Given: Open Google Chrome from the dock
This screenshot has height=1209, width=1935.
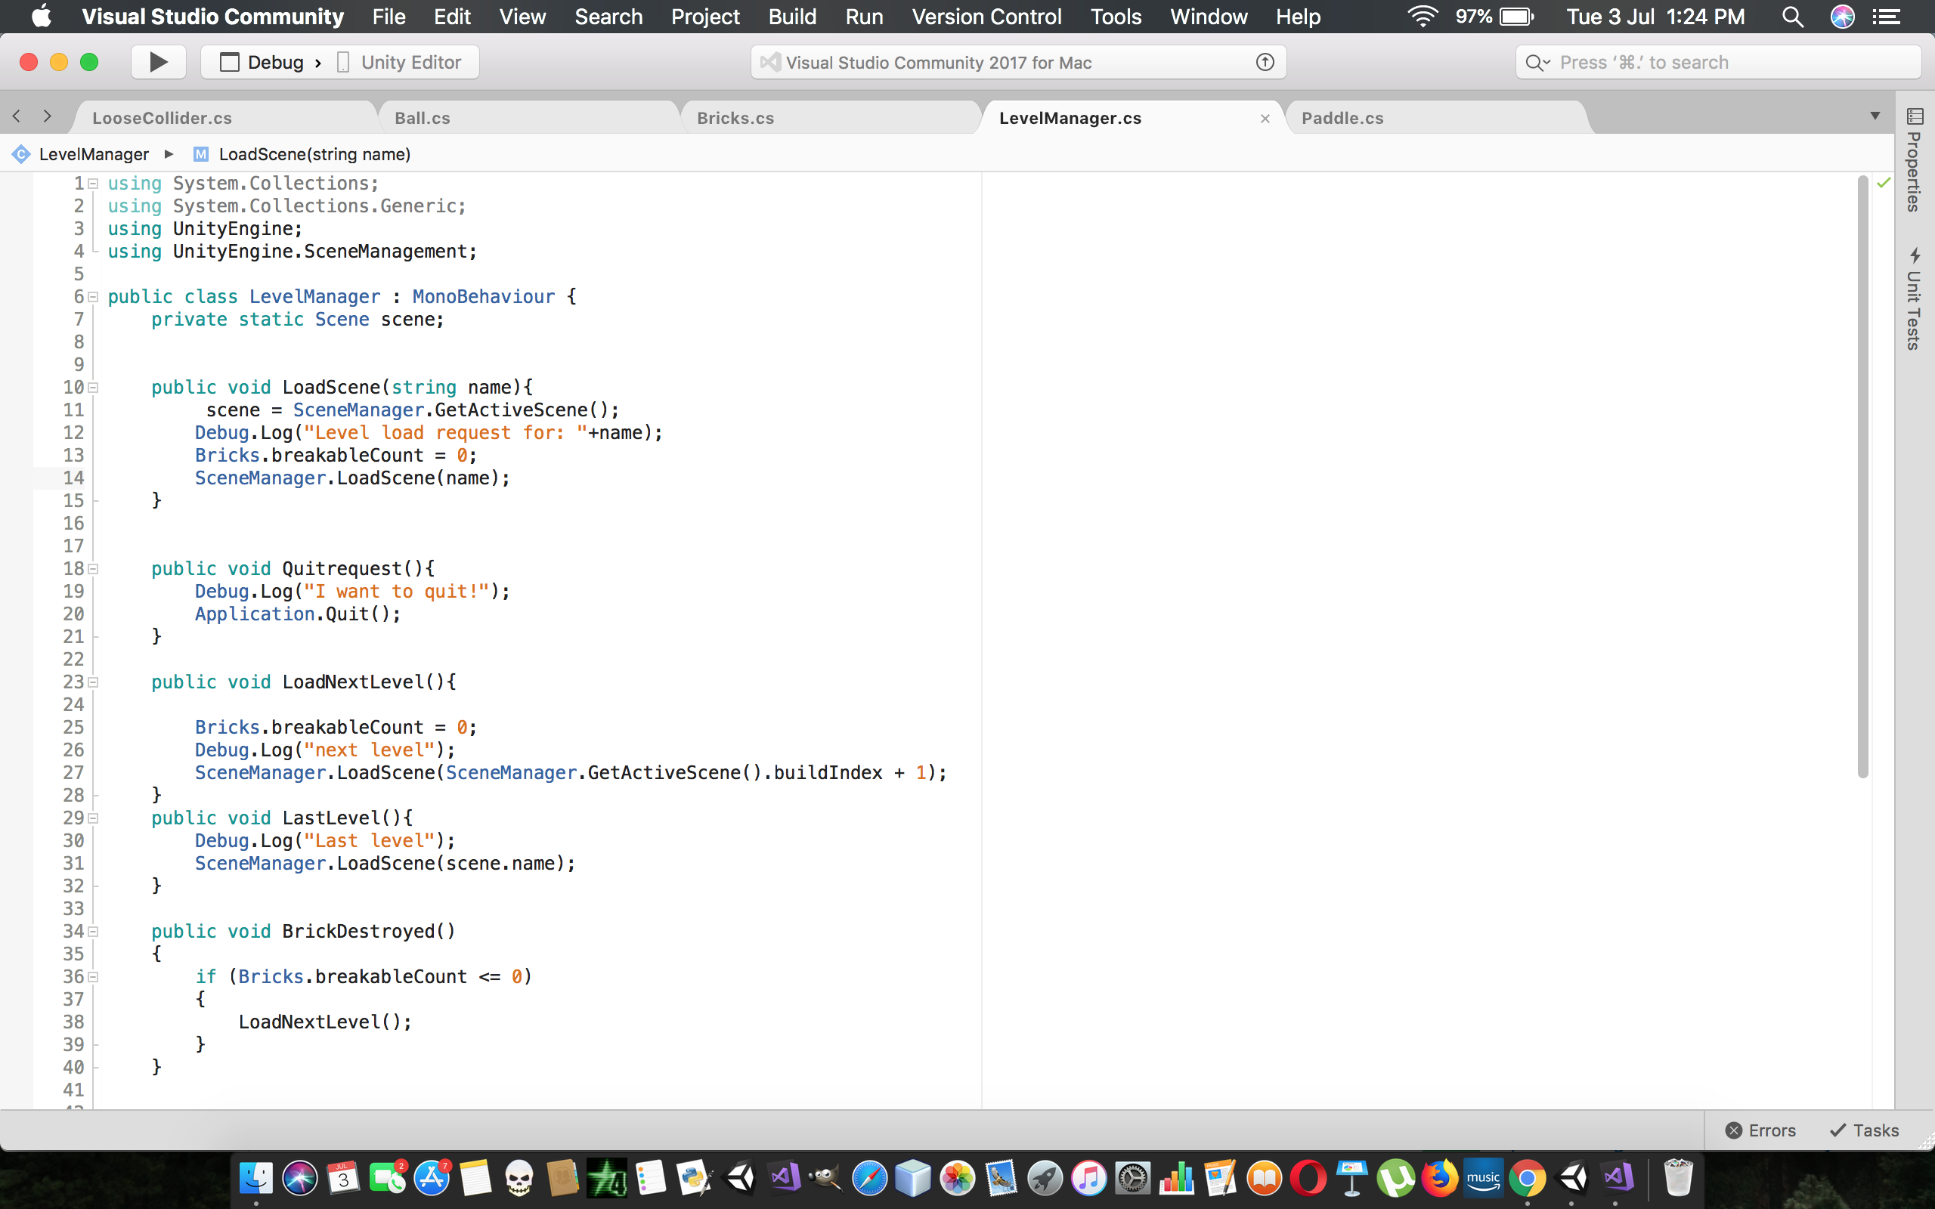Looking at the screenshot, I should point(1527,1179).
